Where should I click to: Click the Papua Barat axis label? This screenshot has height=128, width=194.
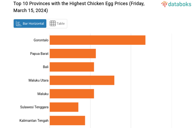pyautogui.click(x=39, y=53)
